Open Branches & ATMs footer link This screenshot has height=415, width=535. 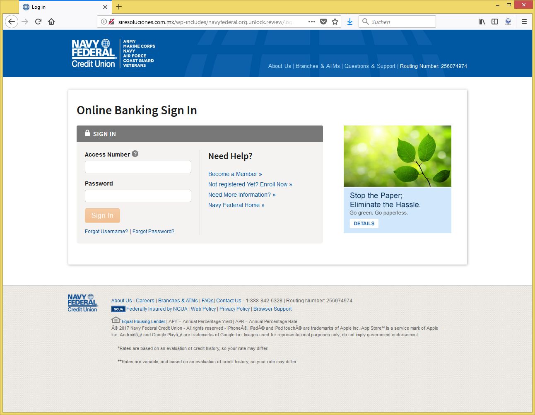point(178,301)
